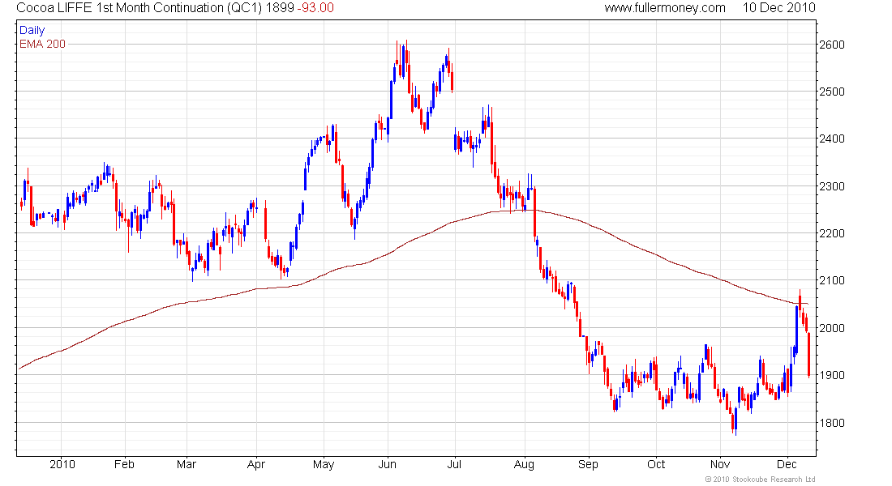Click the 2300 price axis label
This screenshot has height=486, width=892.
tap(832, 185)
